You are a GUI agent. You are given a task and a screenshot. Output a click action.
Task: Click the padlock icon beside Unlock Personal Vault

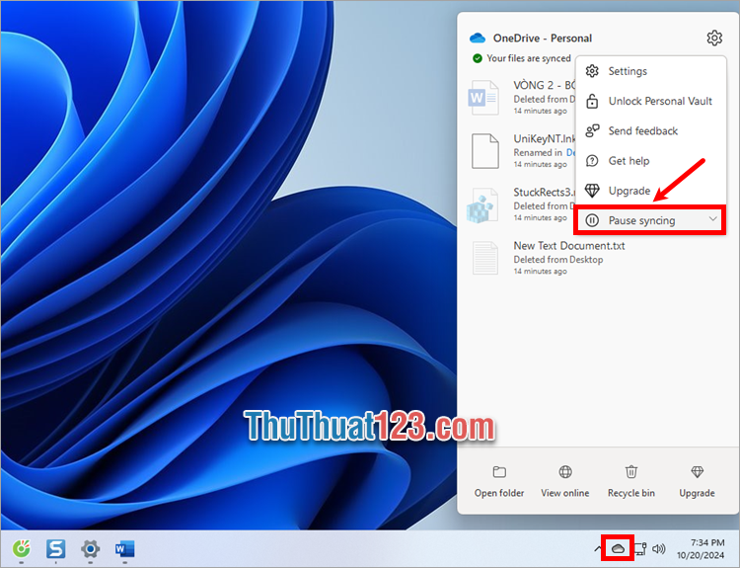[592, 101]
